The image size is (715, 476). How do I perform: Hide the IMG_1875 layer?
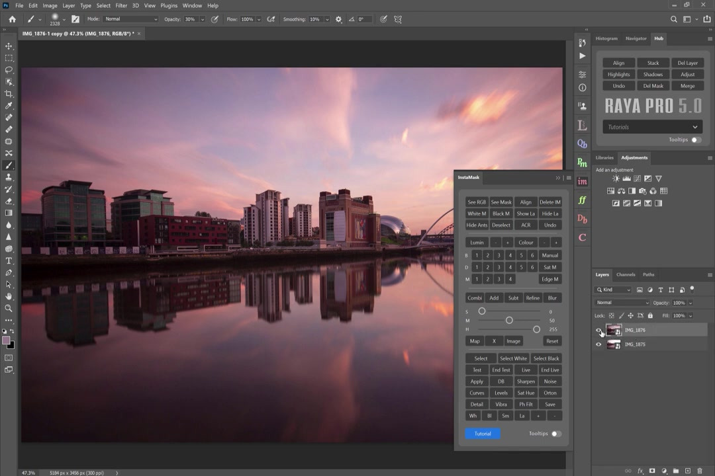[x=599, y=344]
